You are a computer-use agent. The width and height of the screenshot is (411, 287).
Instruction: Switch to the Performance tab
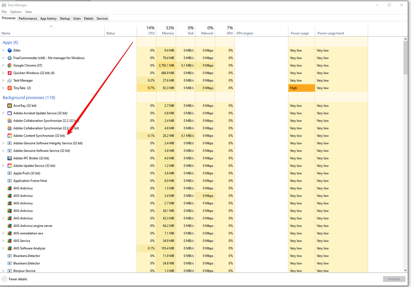(28, 19)
